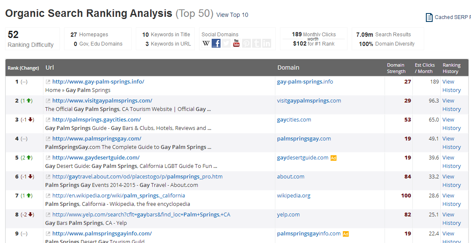Click the Twitter social domain icon
Screen dimensions: 471x243
pos(226,43)
